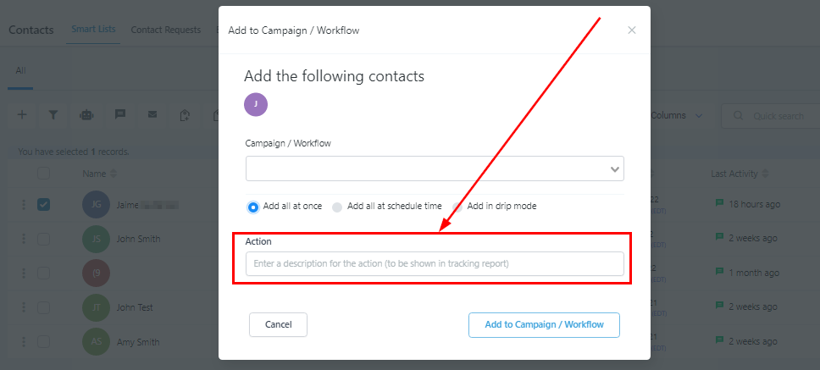Click the add contact plus icon
820x370 pixels.
tap(22, 115)
